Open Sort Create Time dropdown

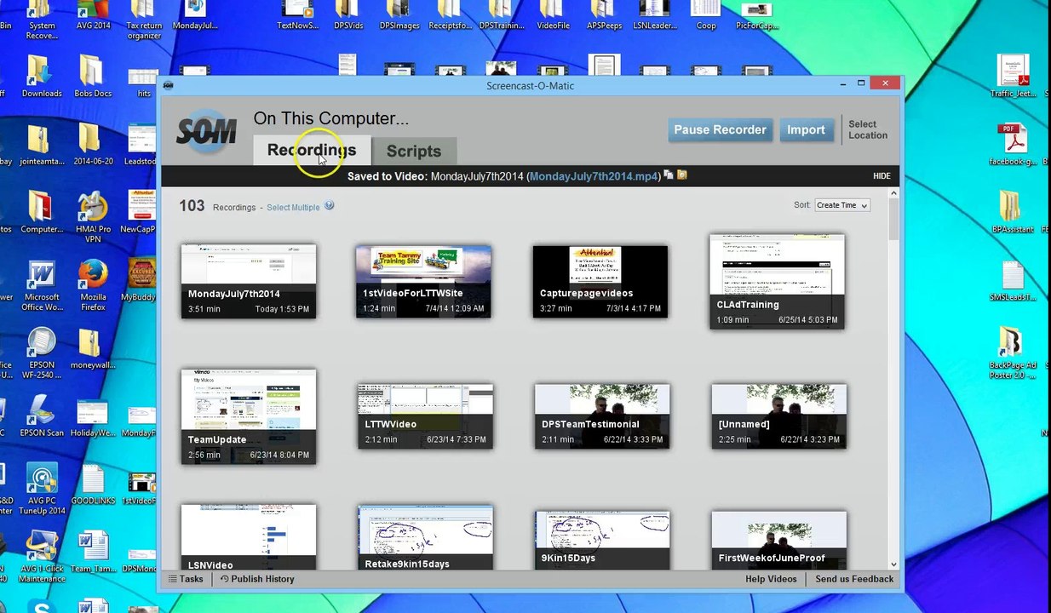click(841, 205)
